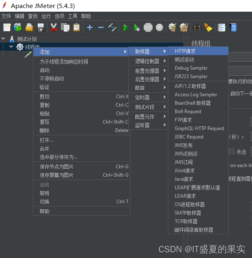Screen dimensions: 252x258
Task: Click 删除 in context menu
Action: click(82, 130)
